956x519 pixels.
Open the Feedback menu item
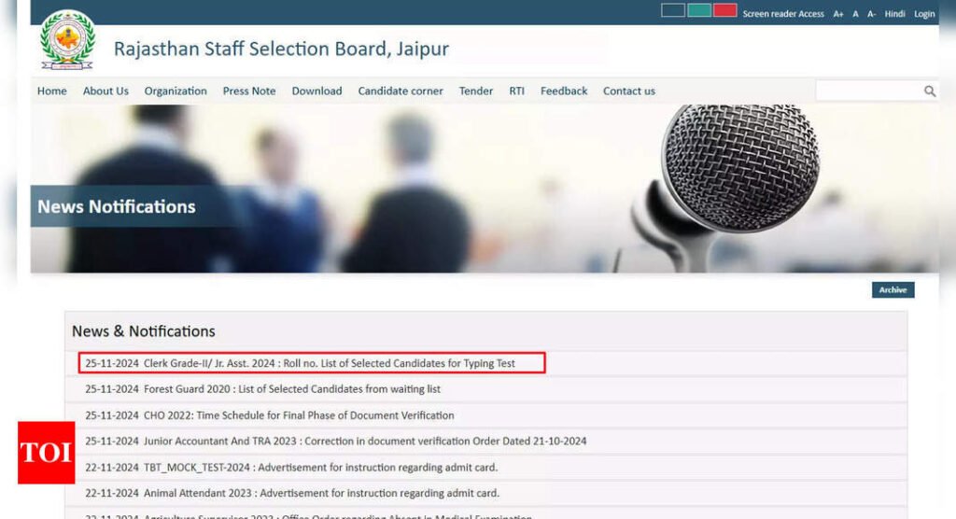[x=563, y=91]
